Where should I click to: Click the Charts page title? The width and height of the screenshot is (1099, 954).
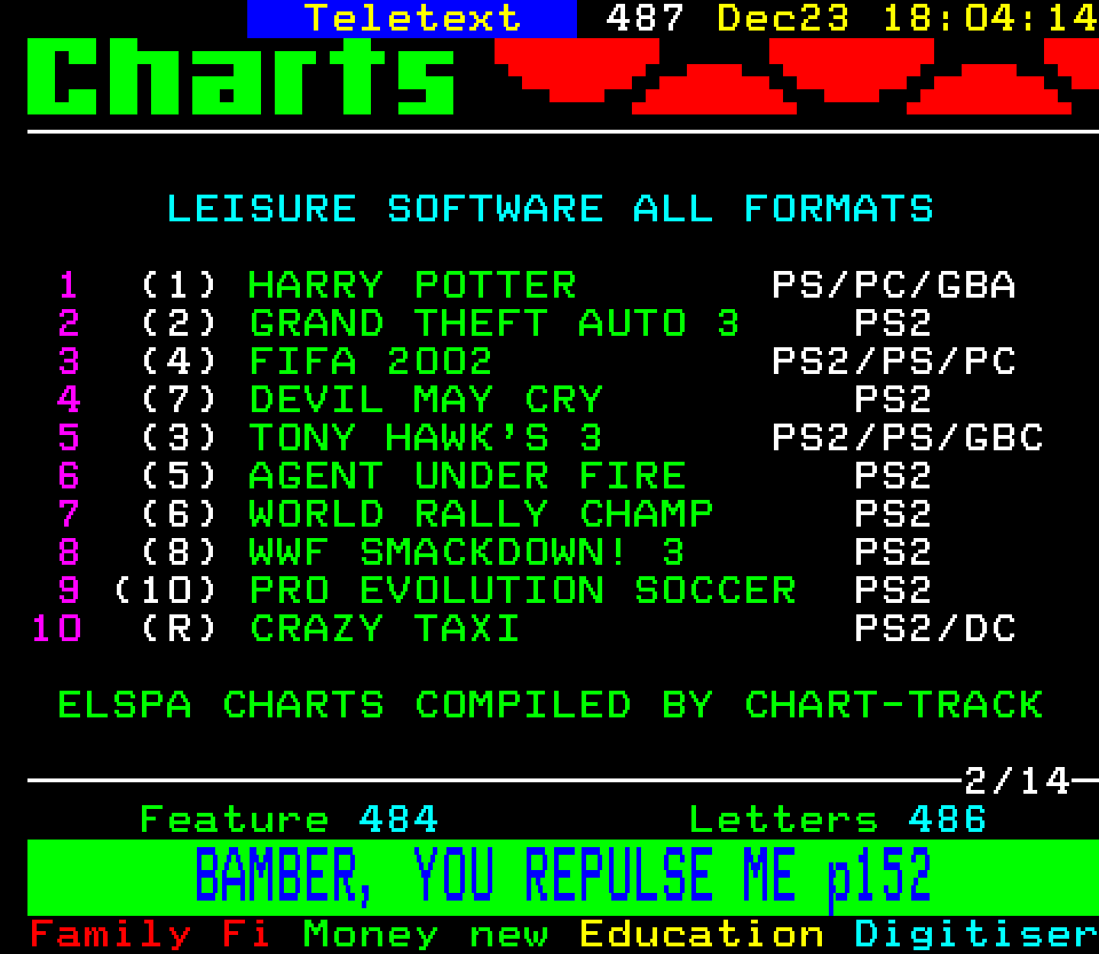tap(240, 76)
